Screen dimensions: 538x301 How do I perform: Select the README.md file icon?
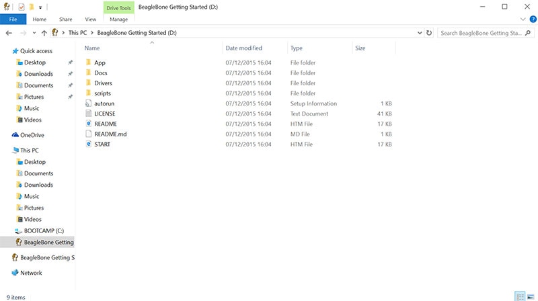(x=88, y=134)
